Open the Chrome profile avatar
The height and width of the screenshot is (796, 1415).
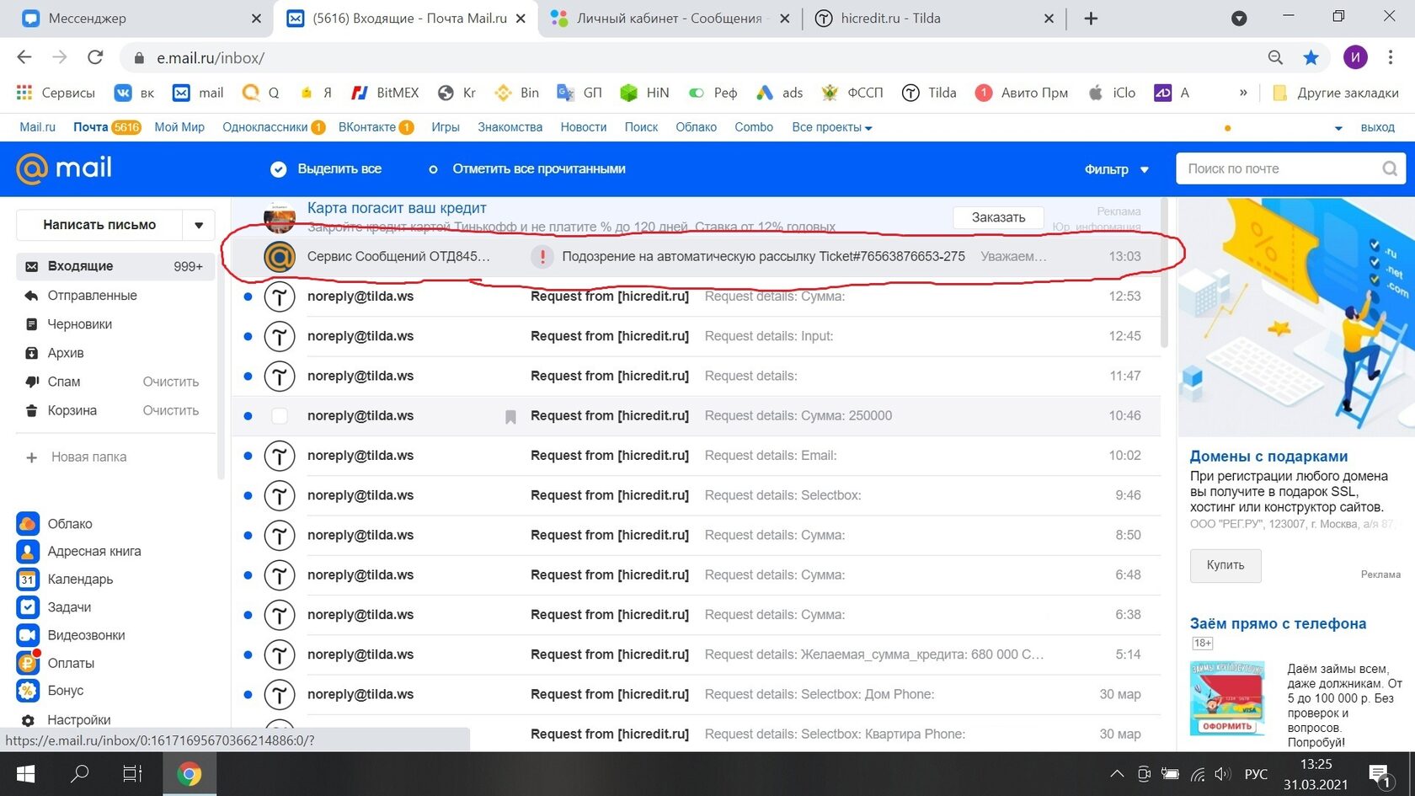click(x=1355, y=57)
